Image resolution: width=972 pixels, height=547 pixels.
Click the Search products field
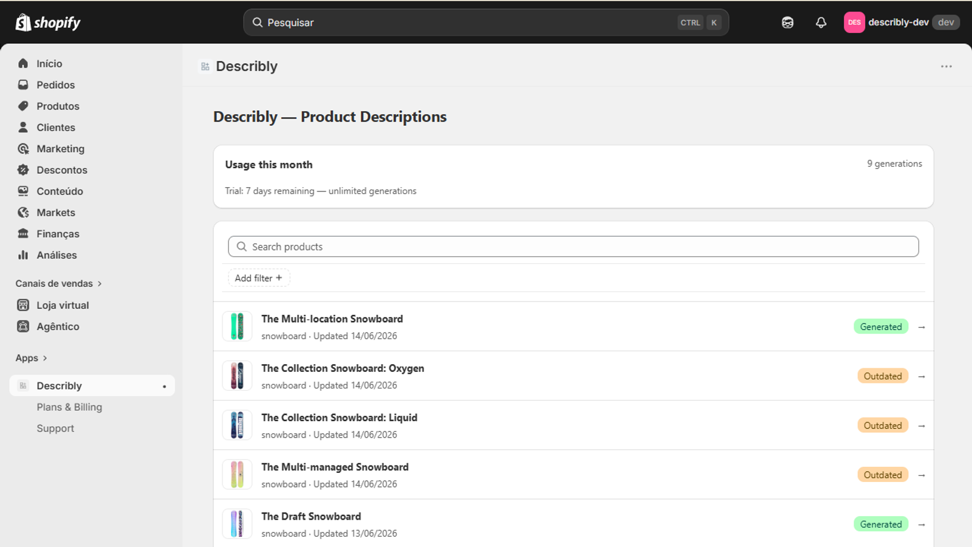[x=573, y=246]
